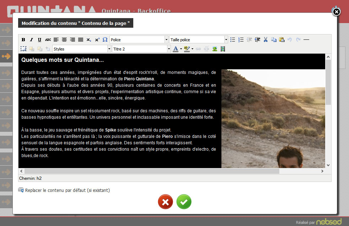
Task: Place the cursor in the heading "Quelques mots sur Quintana..."
Action: 63,60
